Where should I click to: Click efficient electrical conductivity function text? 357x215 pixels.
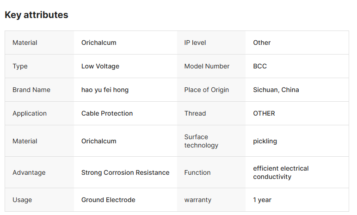tap(281, 172)
